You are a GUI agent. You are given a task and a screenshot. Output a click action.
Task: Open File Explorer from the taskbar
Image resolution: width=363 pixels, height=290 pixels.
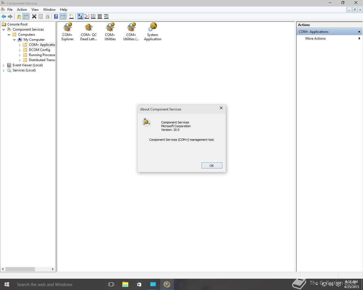(x=125, y=284)
